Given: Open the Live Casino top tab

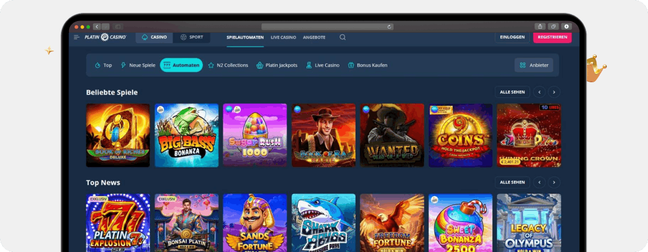Looking at the screenshot, I should (x=284, y=37).
